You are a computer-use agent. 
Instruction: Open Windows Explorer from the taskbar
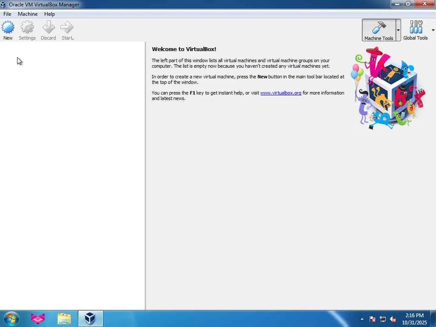(64, 318)
